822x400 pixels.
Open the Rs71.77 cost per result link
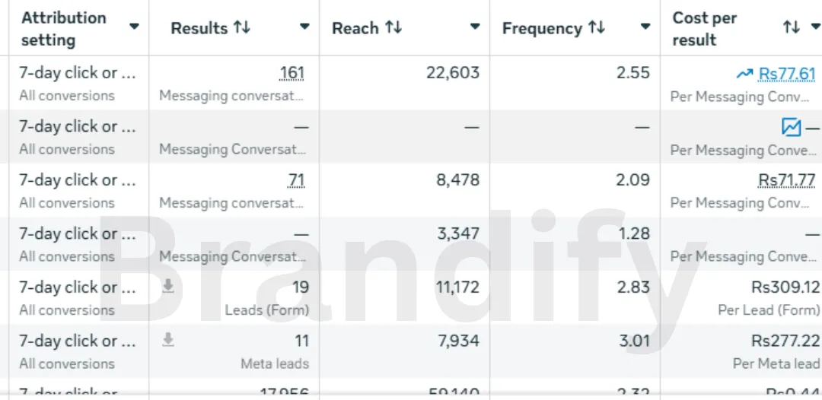point(787,181)
